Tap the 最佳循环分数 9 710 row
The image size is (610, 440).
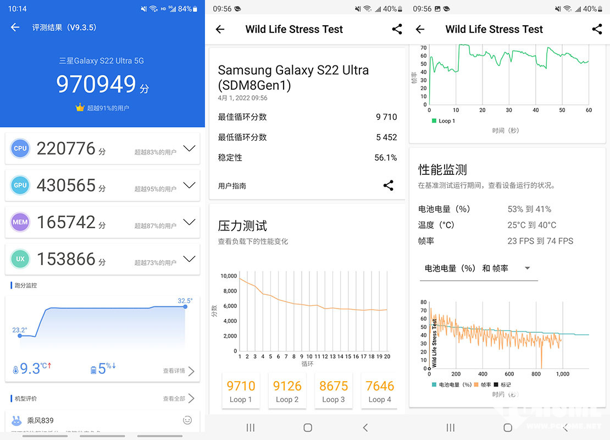307,117
